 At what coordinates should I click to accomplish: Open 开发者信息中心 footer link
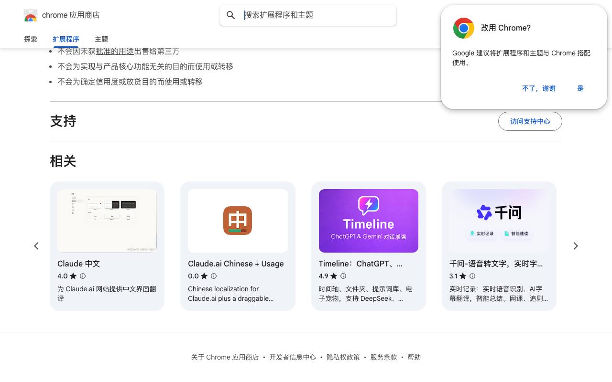293,357
